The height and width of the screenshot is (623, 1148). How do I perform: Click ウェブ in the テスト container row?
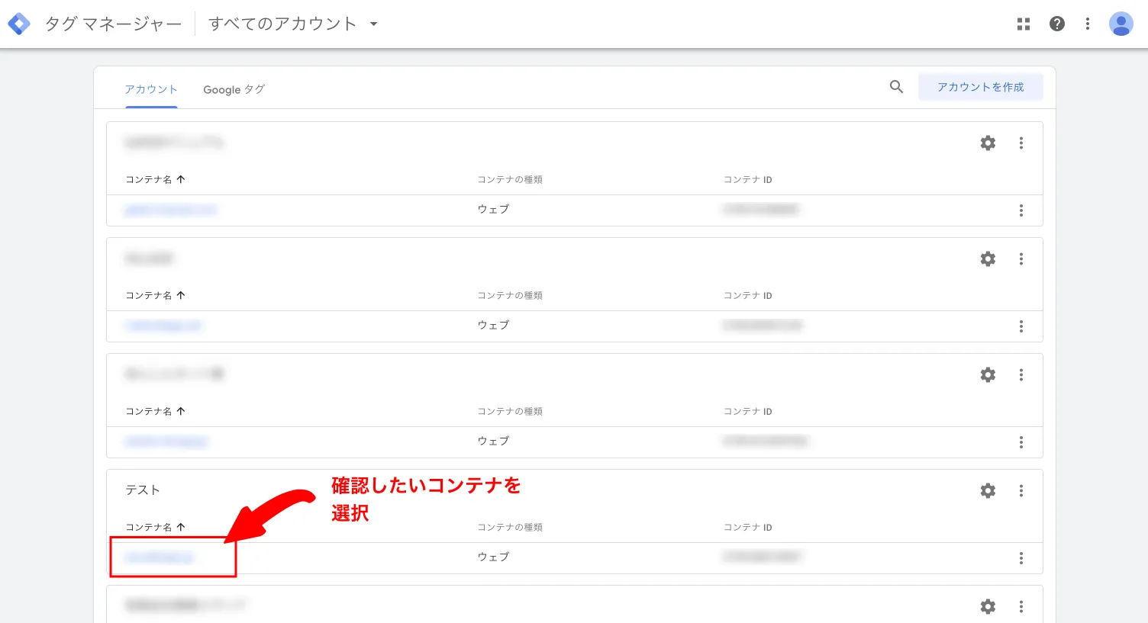(x=493, y=557)
